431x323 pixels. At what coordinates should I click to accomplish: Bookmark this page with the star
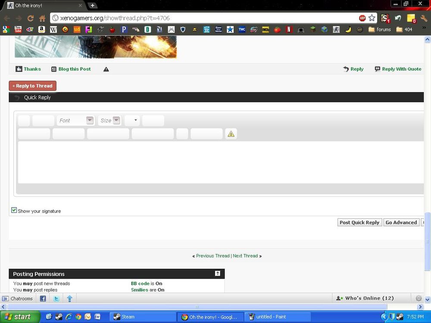coord(372,18)
